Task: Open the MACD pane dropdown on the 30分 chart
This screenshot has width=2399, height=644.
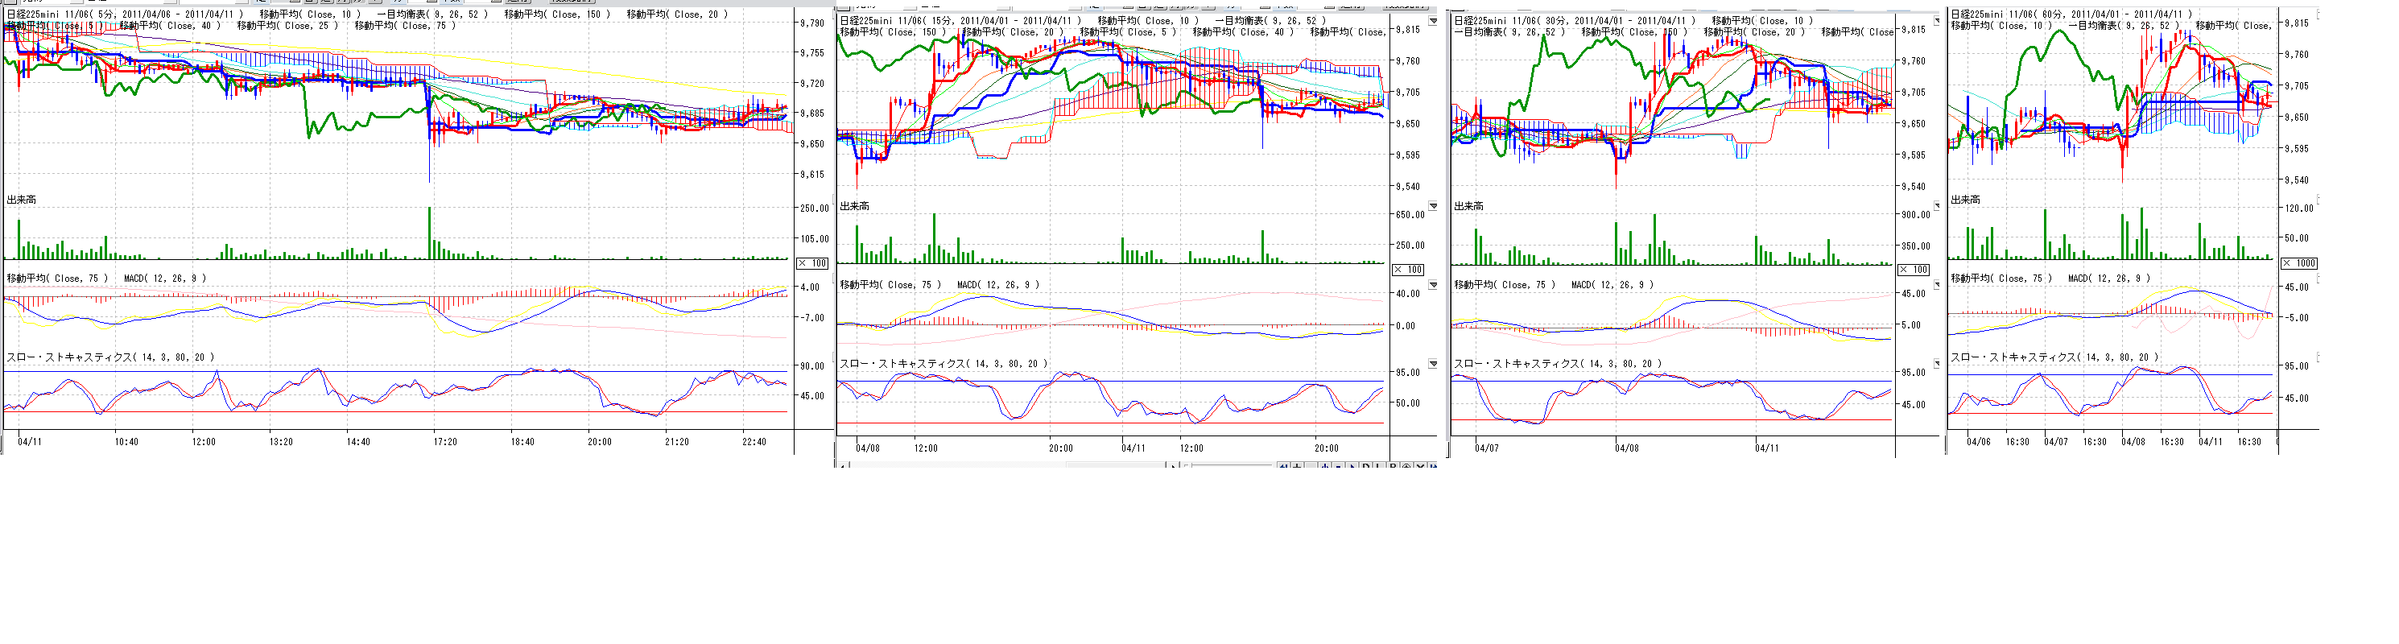Action: [1937, 285]
